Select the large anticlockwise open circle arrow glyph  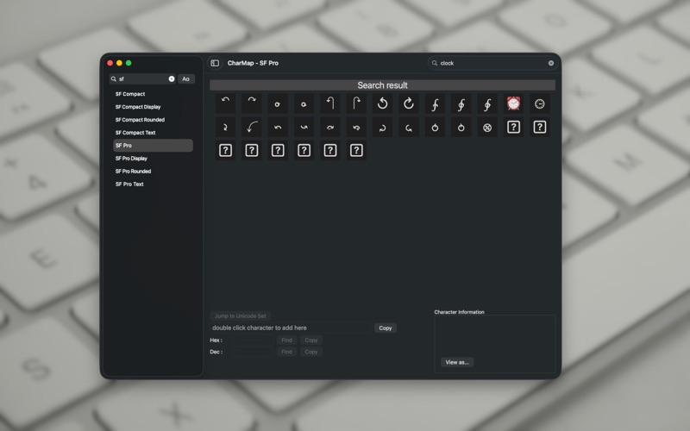[x=382, y=103]
